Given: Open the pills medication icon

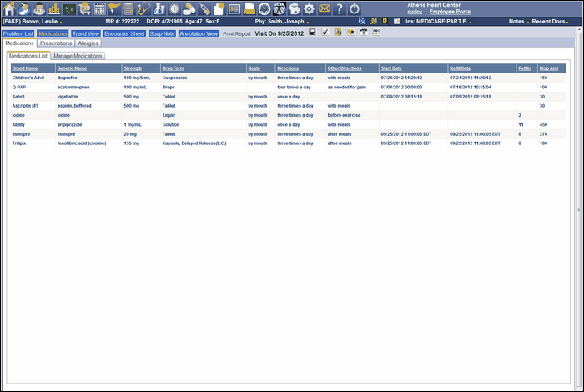Looking at the screenshot, I should pyautogui.click(x=189, y=8).
